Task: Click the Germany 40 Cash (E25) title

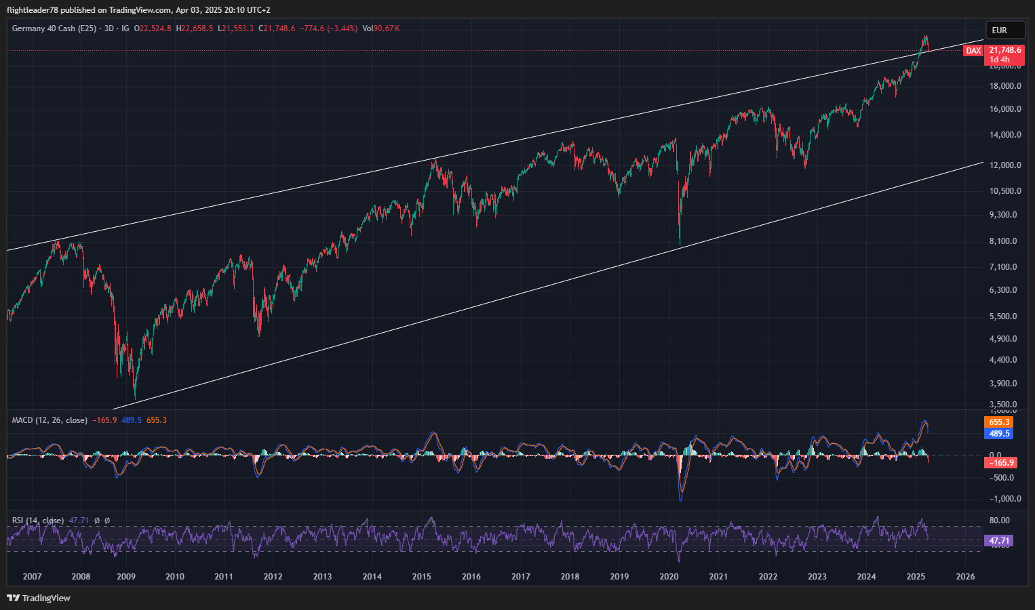Action: tap(54, 28)
